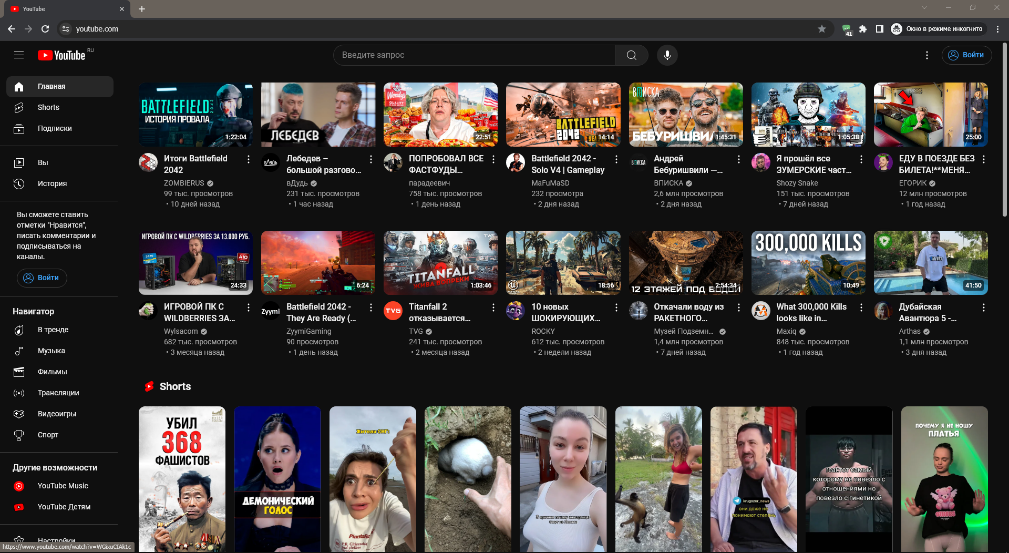Viewport: 1009px width, 553px height.
Task: Open Zyymi channel avatar
Action: [271, 311]
